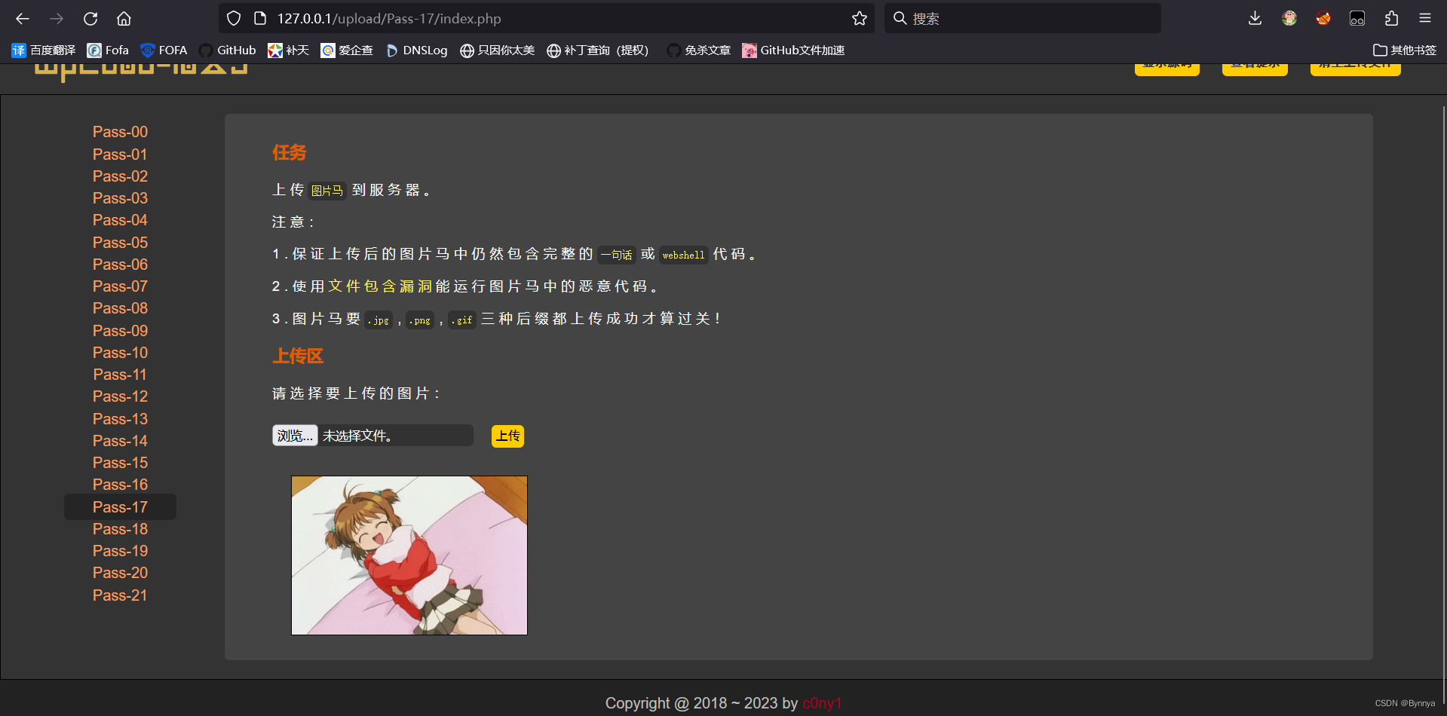Open the 补天 bookmark
Viewport: 1447px width, 716px height.
click(289, 50)
